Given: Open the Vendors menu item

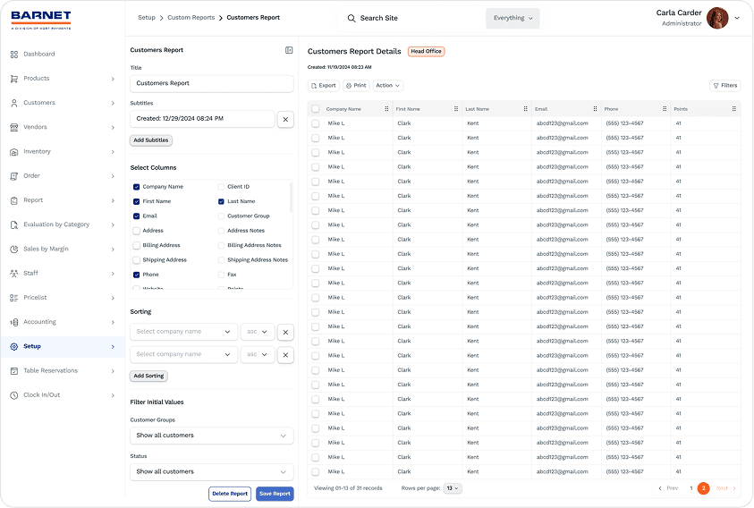Looking at the screenshot, I should [x=63, y=128].
